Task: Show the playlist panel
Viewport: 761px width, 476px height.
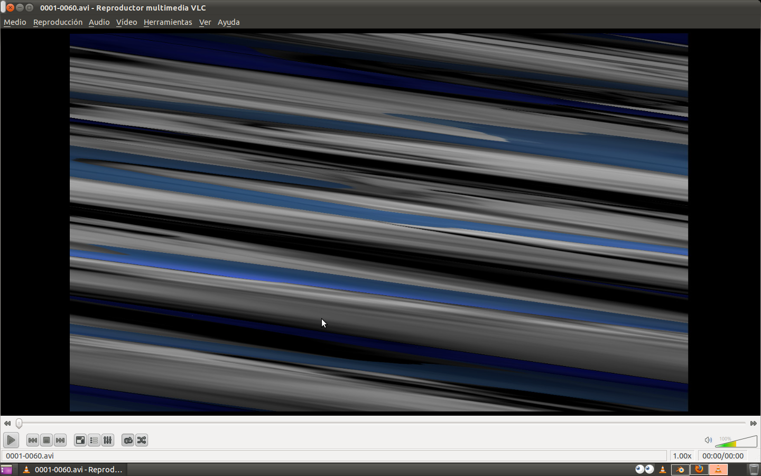Action: (x=94, y=440)
